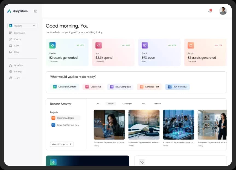
Task: Click the -2% downward trend indicator
Action: (x=218, y=45)
